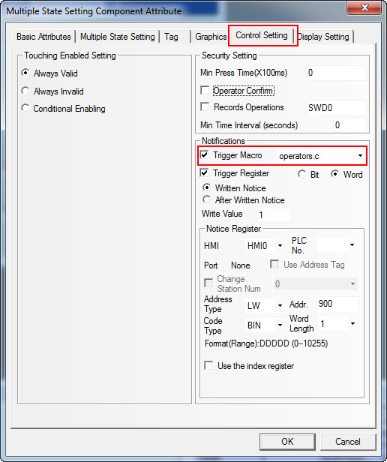Choose the After Written Notice option

207,199
